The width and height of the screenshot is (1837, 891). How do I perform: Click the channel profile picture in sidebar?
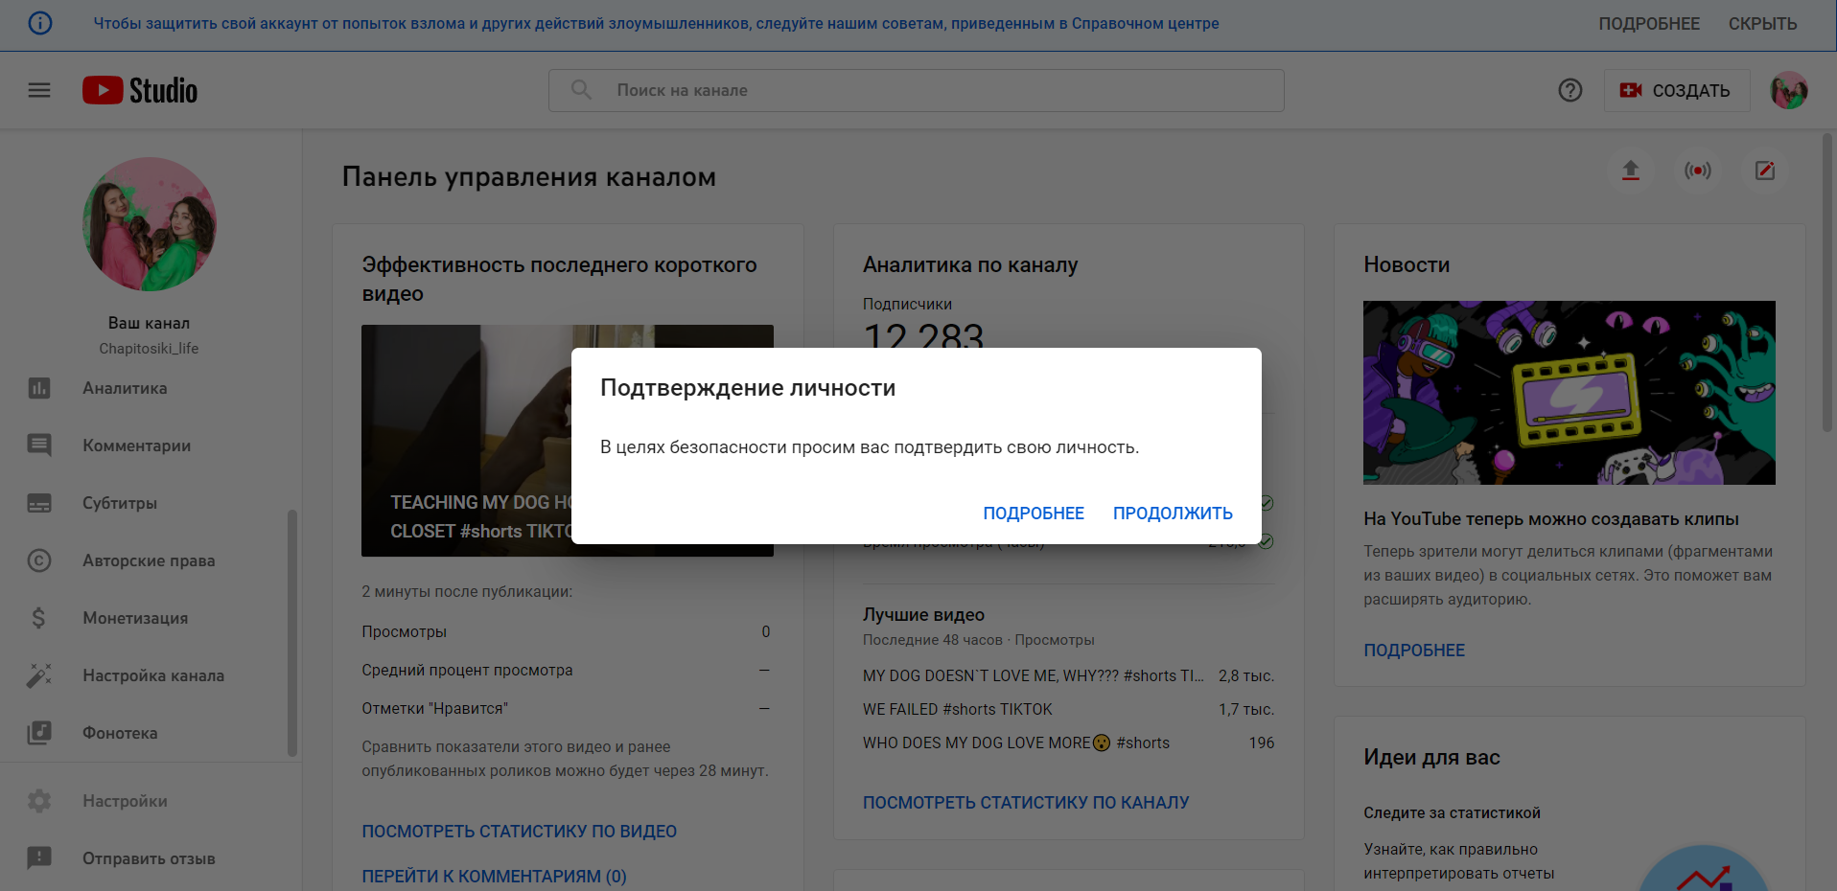(x=150, y=224)
